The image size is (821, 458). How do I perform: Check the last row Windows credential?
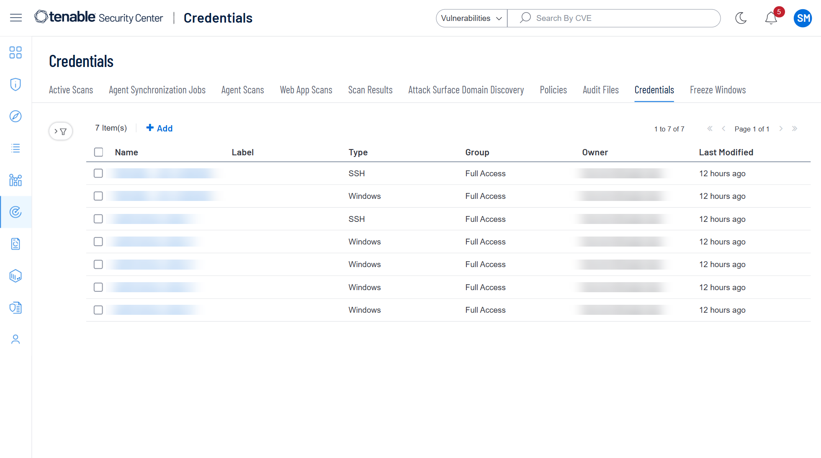coord(98,310)
